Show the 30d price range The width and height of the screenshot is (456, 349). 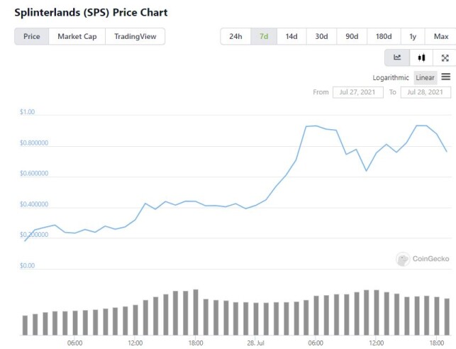point(321,36)
